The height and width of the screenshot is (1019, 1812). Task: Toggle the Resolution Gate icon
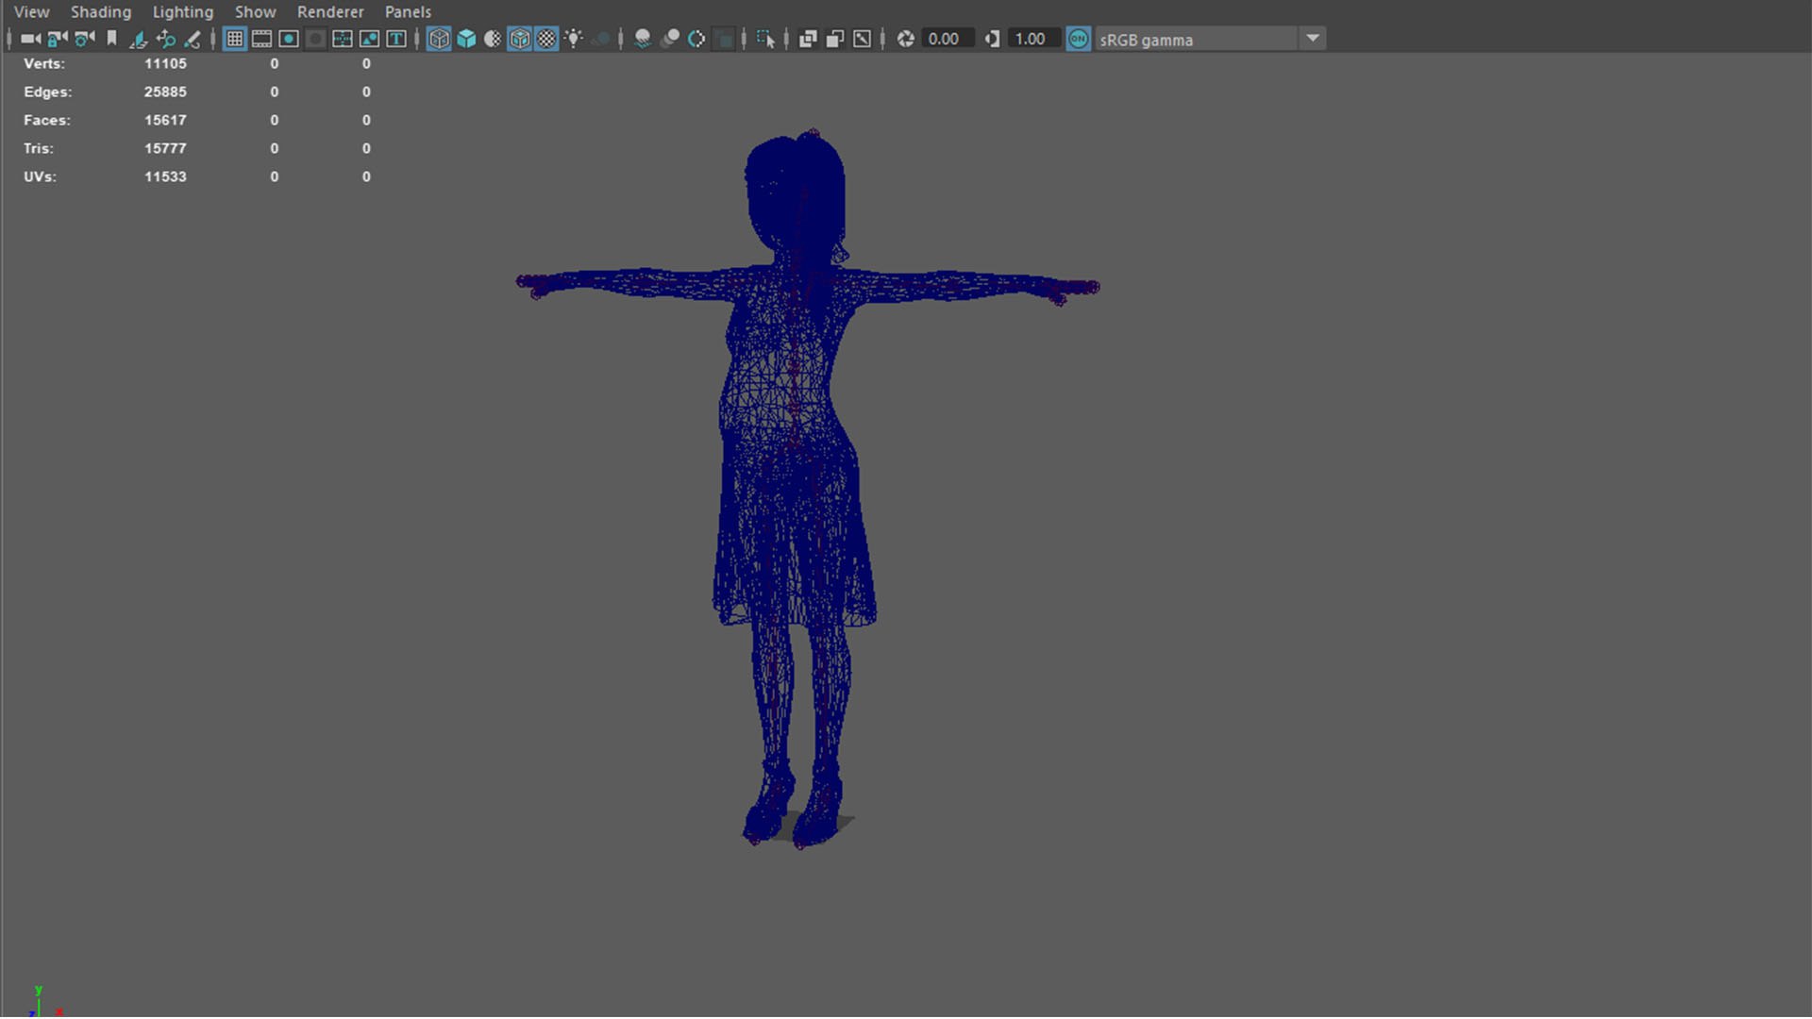289,39
